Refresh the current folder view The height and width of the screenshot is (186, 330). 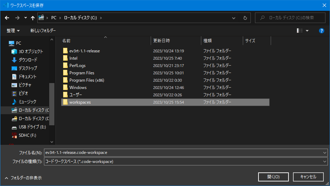click(245, 18)
